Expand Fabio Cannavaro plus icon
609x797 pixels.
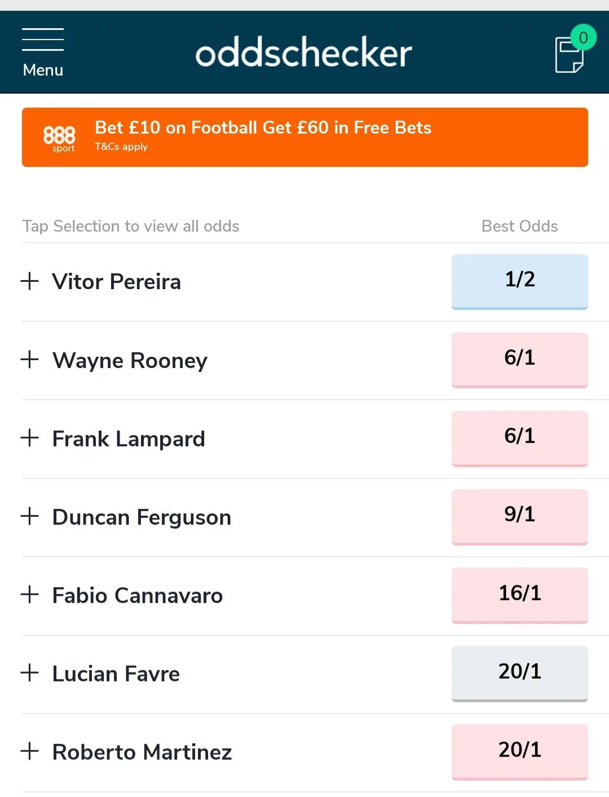pos(30,594)
